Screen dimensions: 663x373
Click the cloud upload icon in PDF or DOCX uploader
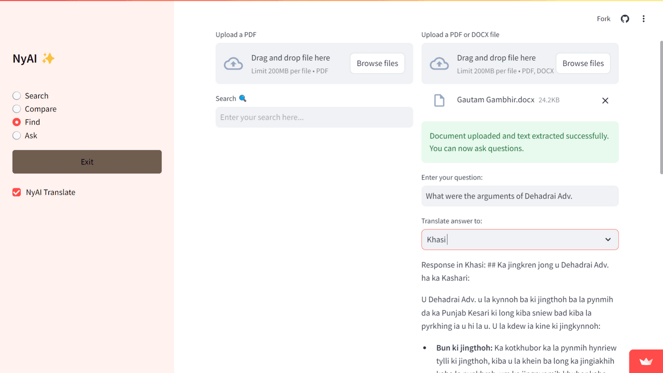point(439,64)
